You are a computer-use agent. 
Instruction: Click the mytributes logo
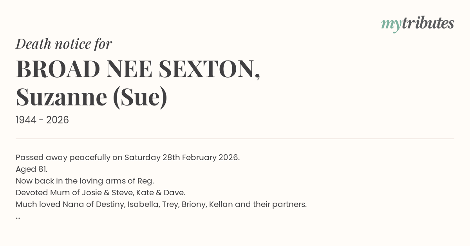pos(418,23)
